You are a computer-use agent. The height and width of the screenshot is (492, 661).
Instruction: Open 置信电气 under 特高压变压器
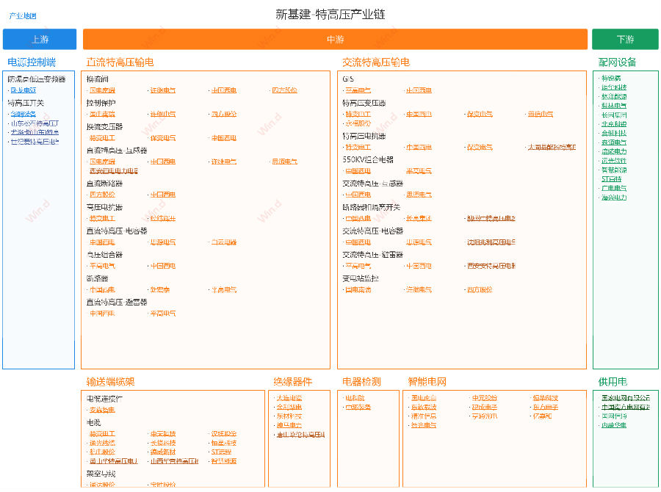tap(540, 114)
